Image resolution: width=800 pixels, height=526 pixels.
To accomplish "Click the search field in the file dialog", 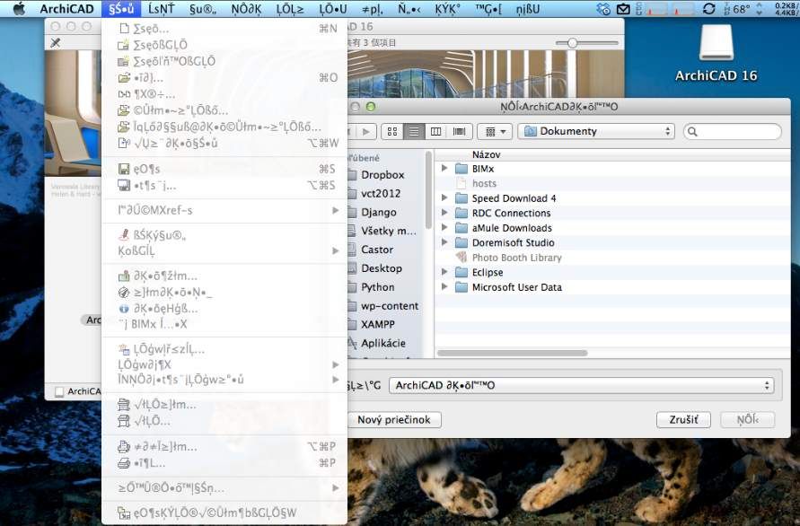I will click(x=732, y=132).
